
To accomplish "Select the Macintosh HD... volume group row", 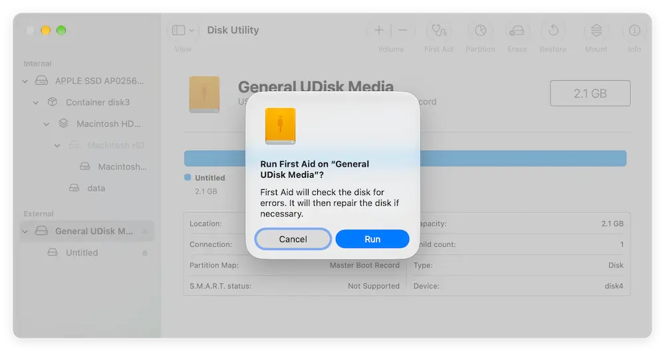I will pos(108,124).
